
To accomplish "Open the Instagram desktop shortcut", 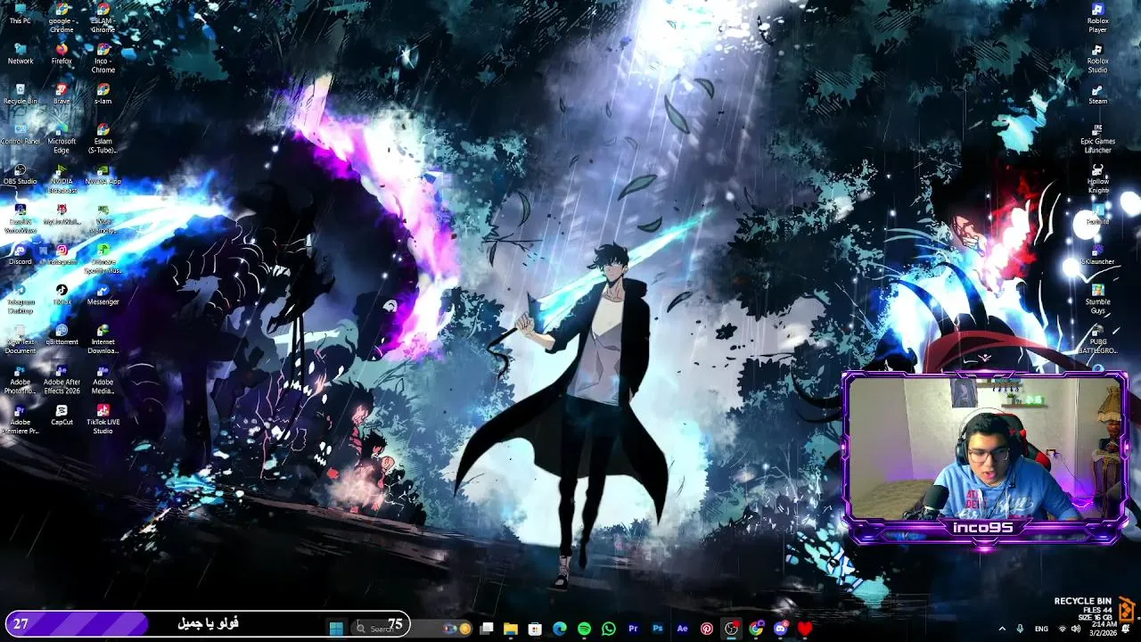I will [x=62, y=254].
